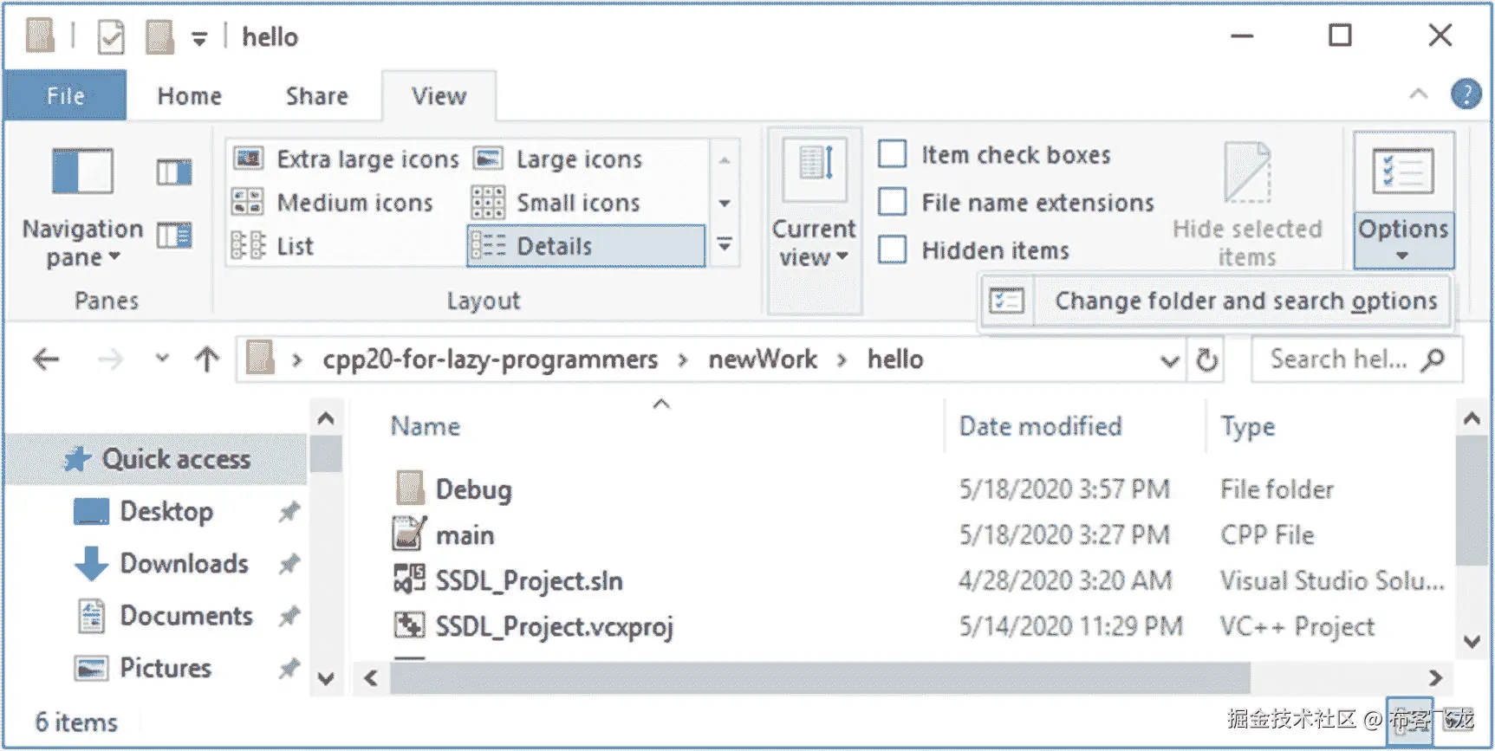Toggle the Details pane icon
The image size is (1495, 751).
tap(174, 236)
